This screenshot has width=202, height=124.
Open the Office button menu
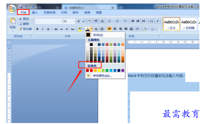pyautogui.click(x=12, y=9)
